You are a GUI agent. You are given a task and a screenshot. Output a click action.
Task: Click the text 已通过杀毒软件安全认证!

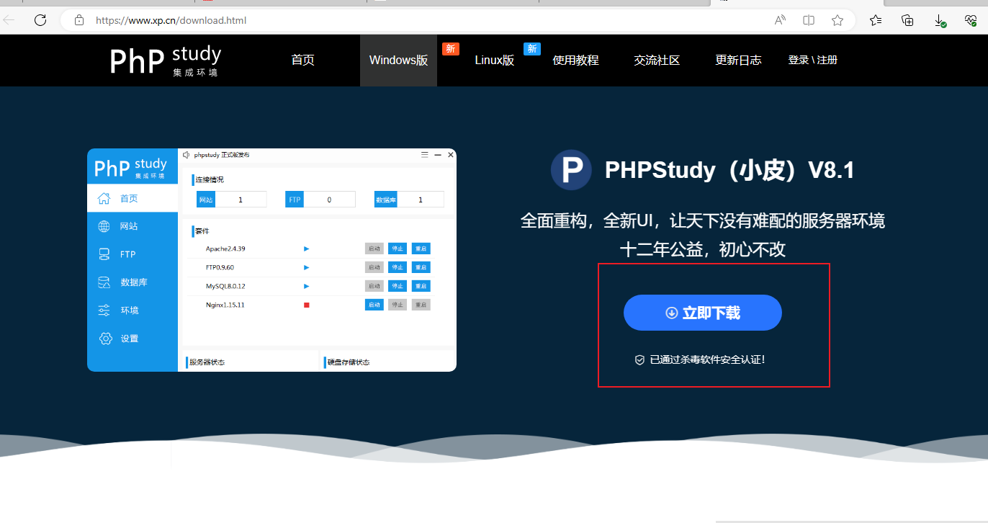click(707, 359)
